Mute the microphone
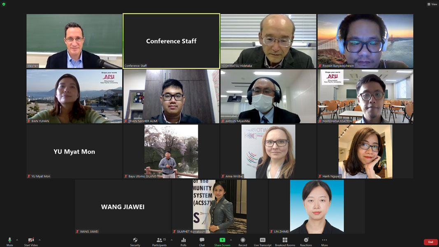This screenshot has width=439, height=247. coord(9,240)
